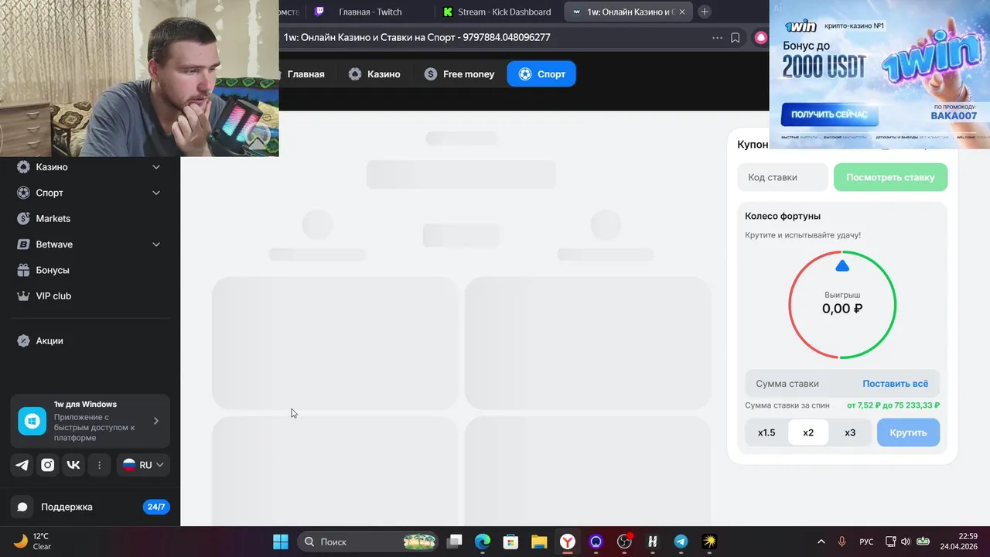The width and height of the screenshot is (990, 557).
Task: Open File Explorer from taskbar
Action: click(539, 542)
